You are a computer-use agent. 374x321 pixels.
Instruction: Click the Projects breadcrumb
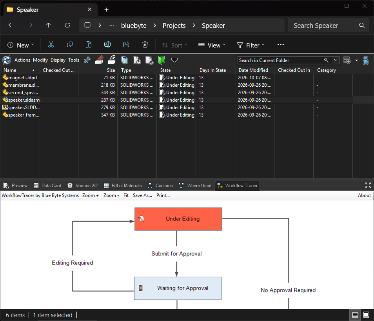coord(174,26)
